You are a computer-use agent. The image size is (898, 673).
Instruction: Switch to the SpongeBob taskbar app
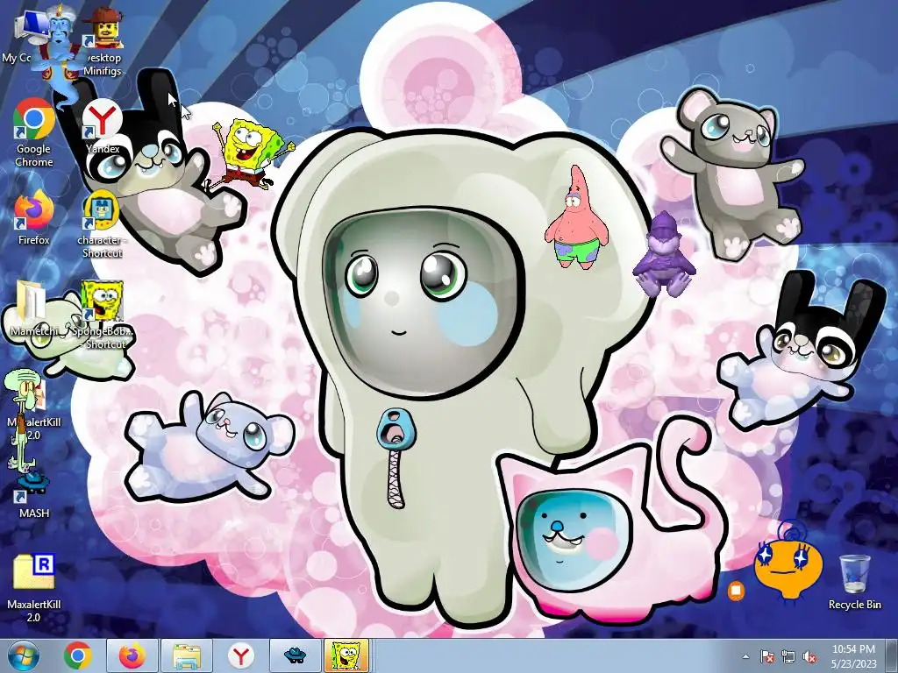click(347, 655)
